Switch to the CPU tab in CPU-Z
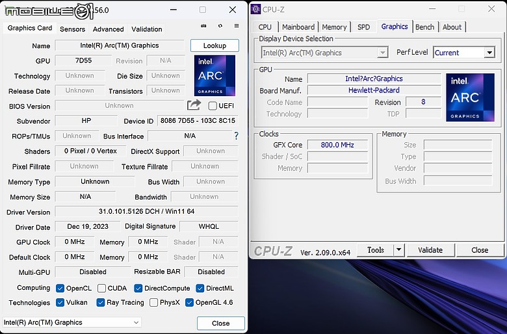This screenshot has height=334, width=507. click(x=265, y=27)
